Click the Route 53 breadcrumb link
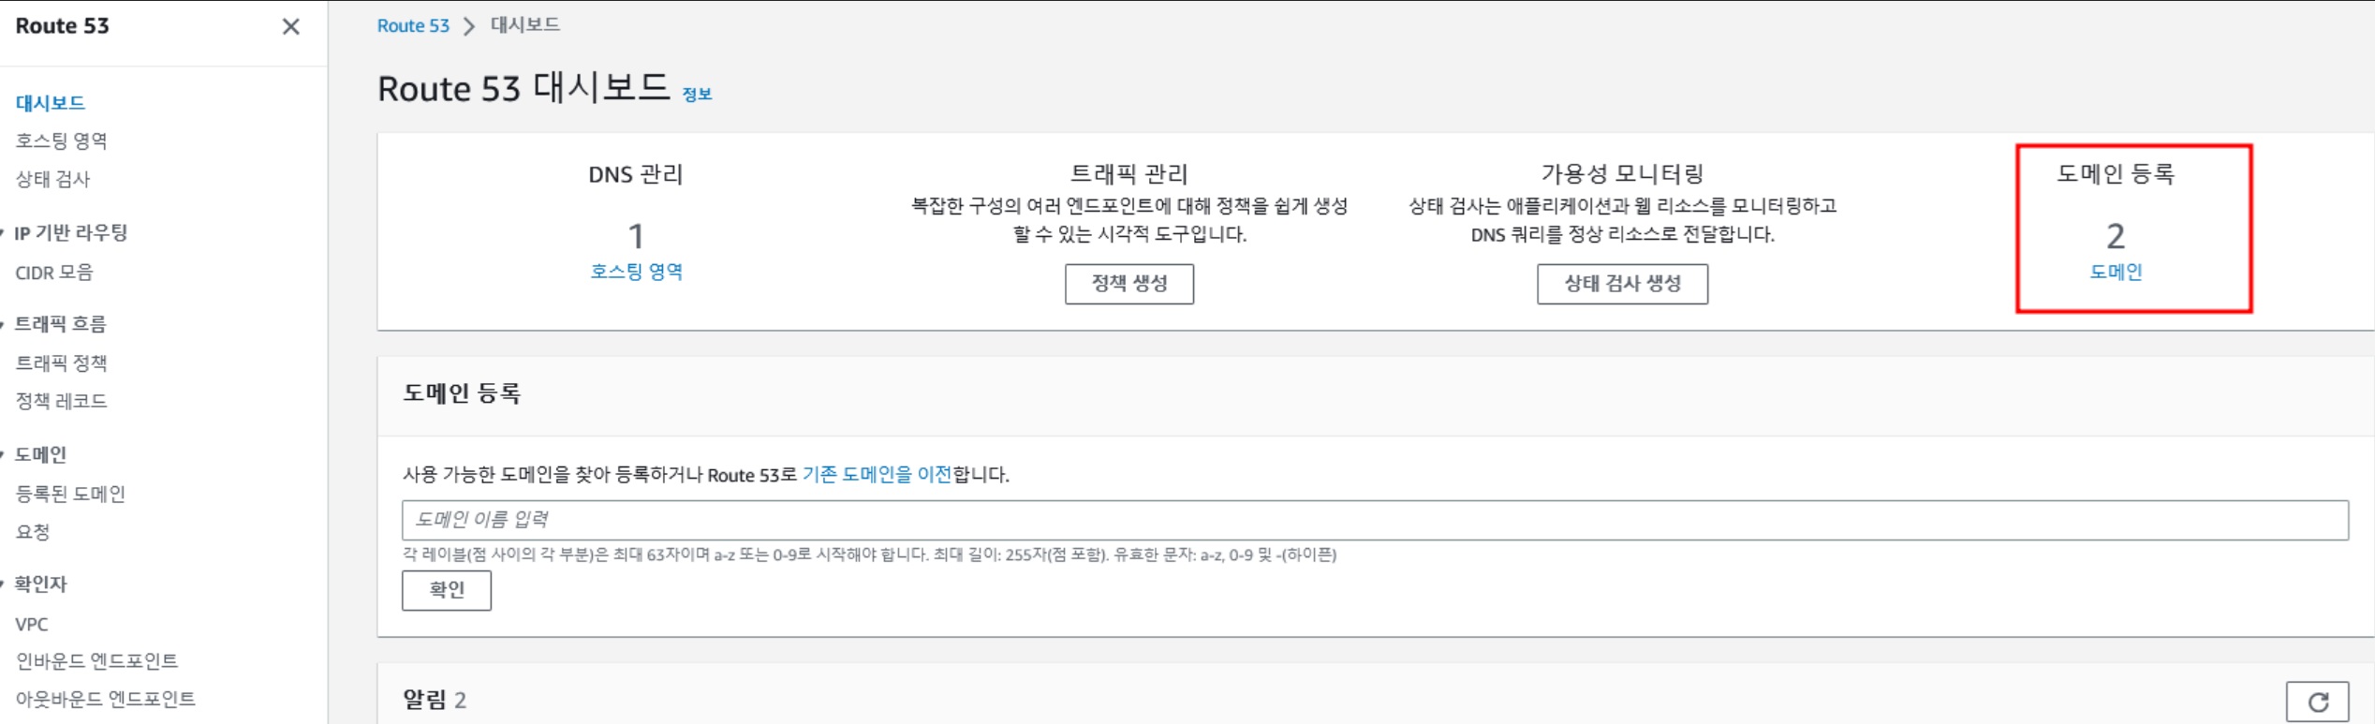Screen dimensions: 2375x724 pos(413,26)
